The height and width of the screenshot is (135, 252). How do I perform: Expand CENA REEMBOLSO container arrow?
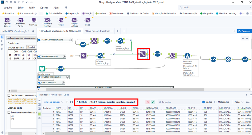coord(64,56)
